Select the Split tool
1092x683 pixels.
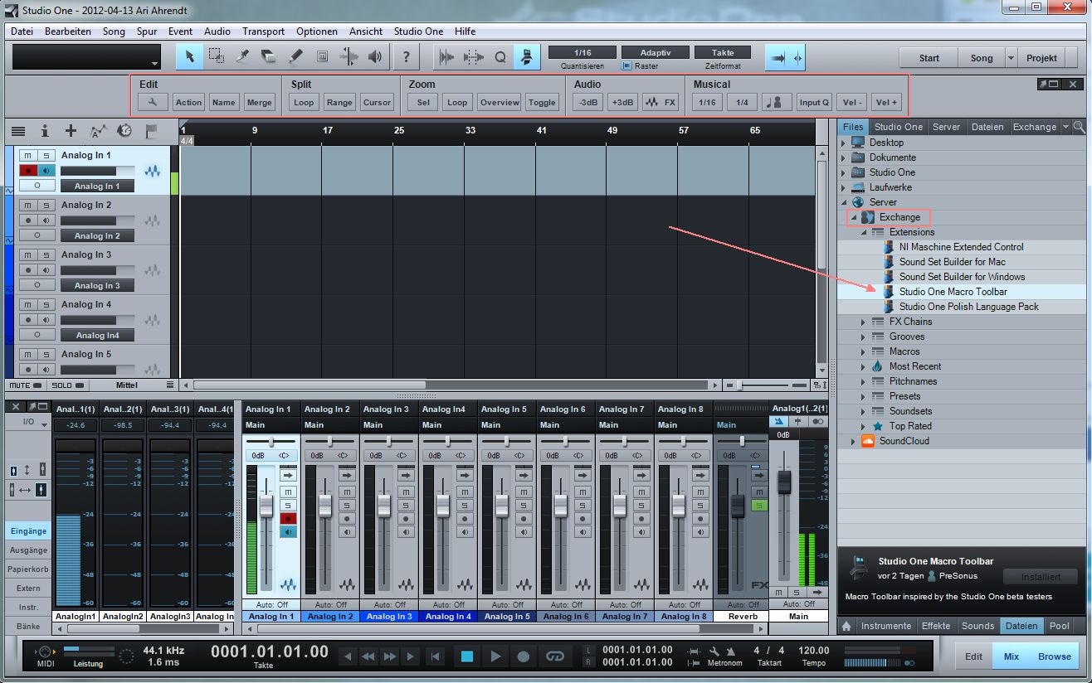[x=242, y=57]
